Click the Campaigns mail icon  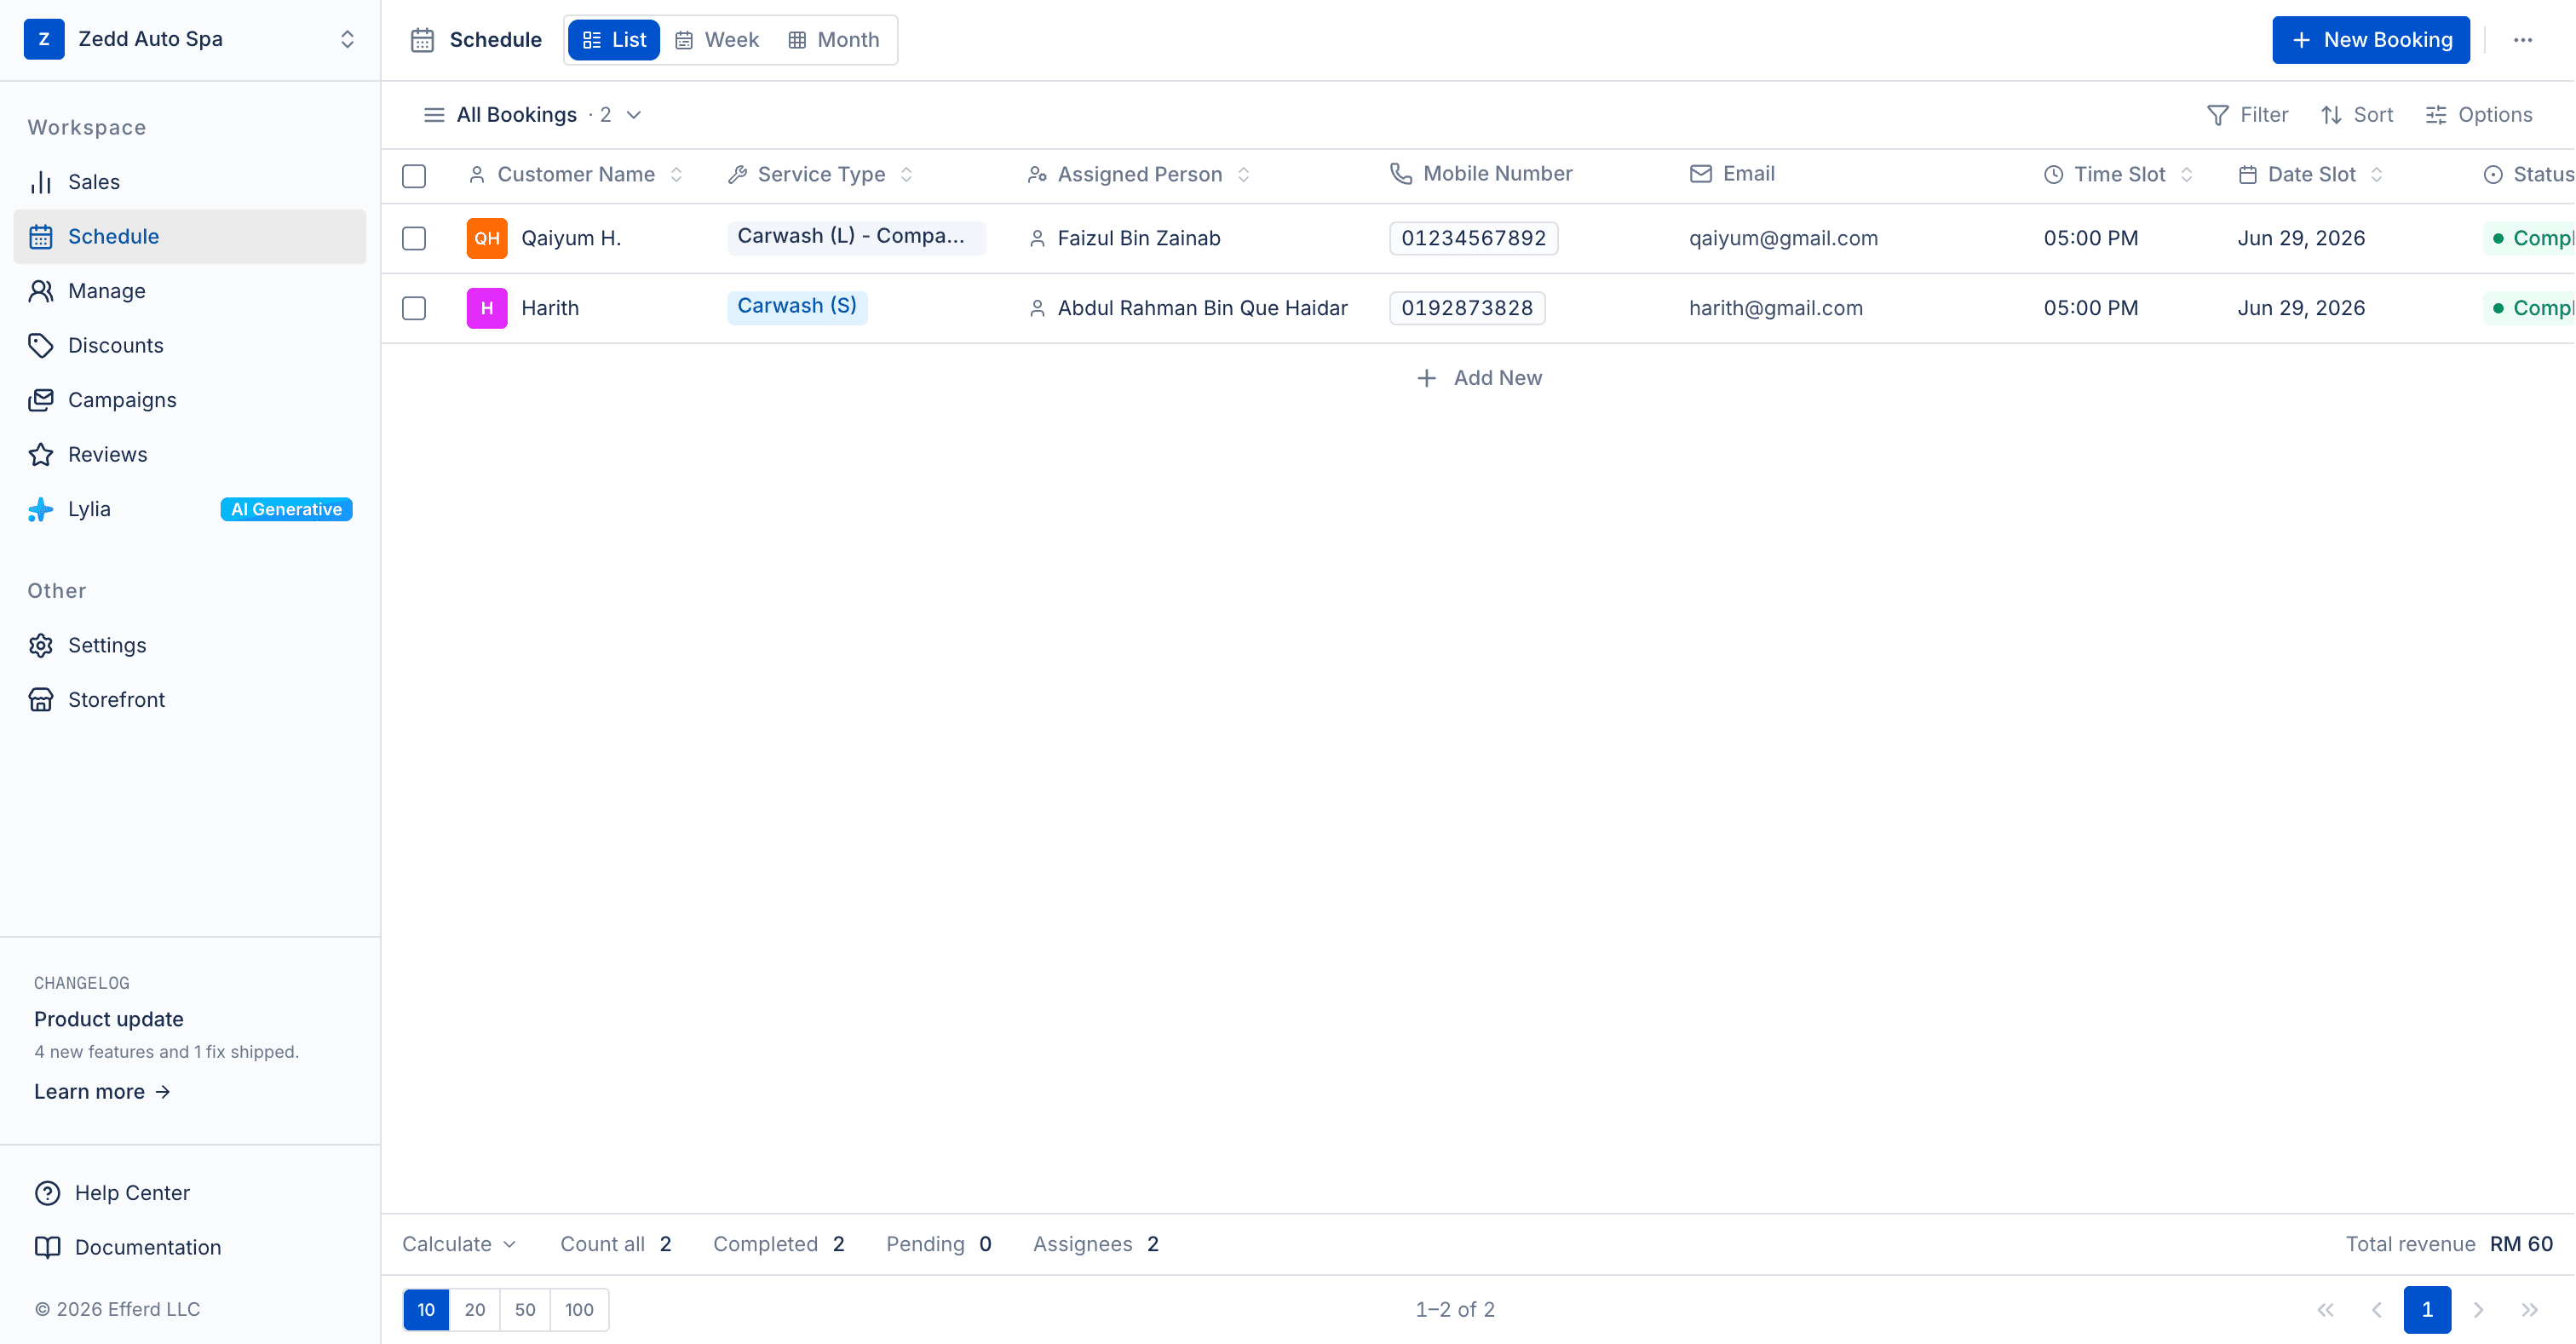pyautogui.click(x=41, y=400)
